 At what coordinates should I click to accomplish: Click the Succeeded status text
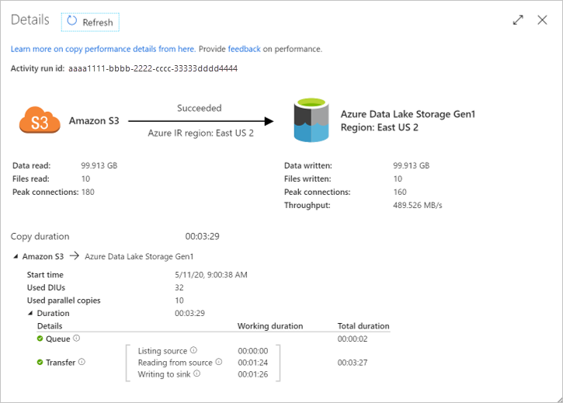[200, 108]
